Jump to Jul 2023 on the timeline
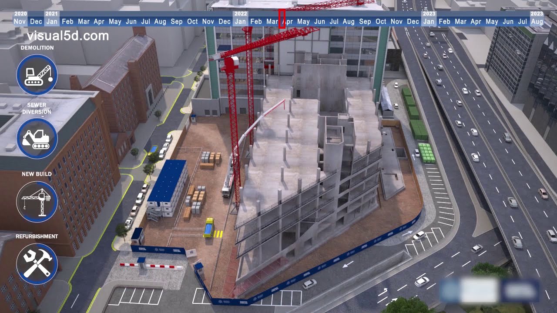The height and width of the screenshot is (313, 557). coord(523,22)
